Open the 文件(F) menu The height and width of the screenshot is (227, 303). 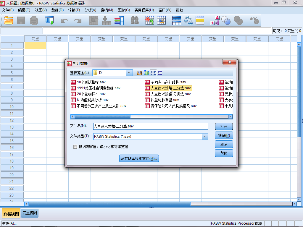point(8,10)
